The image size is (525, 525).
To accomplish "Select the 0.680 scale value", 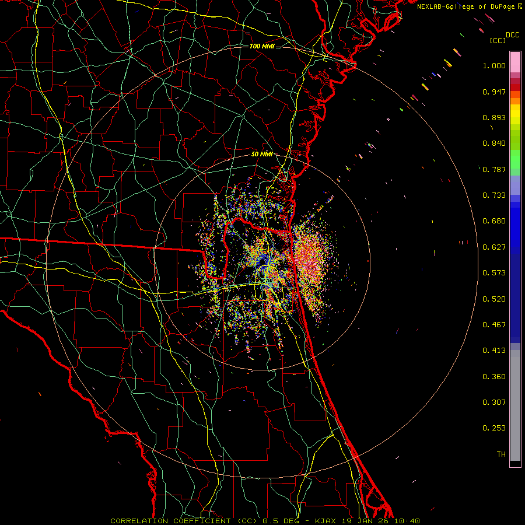I will (494, 221).
